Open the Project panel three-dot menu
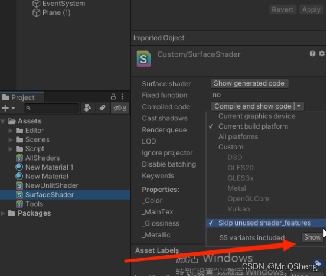 122,97
